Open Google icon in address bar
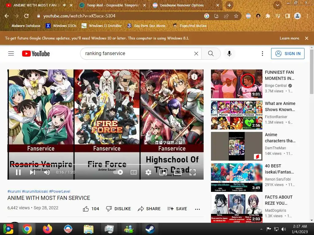Image resolution: width=314 pixels, height=235 pixels. [x=207, y=16]
